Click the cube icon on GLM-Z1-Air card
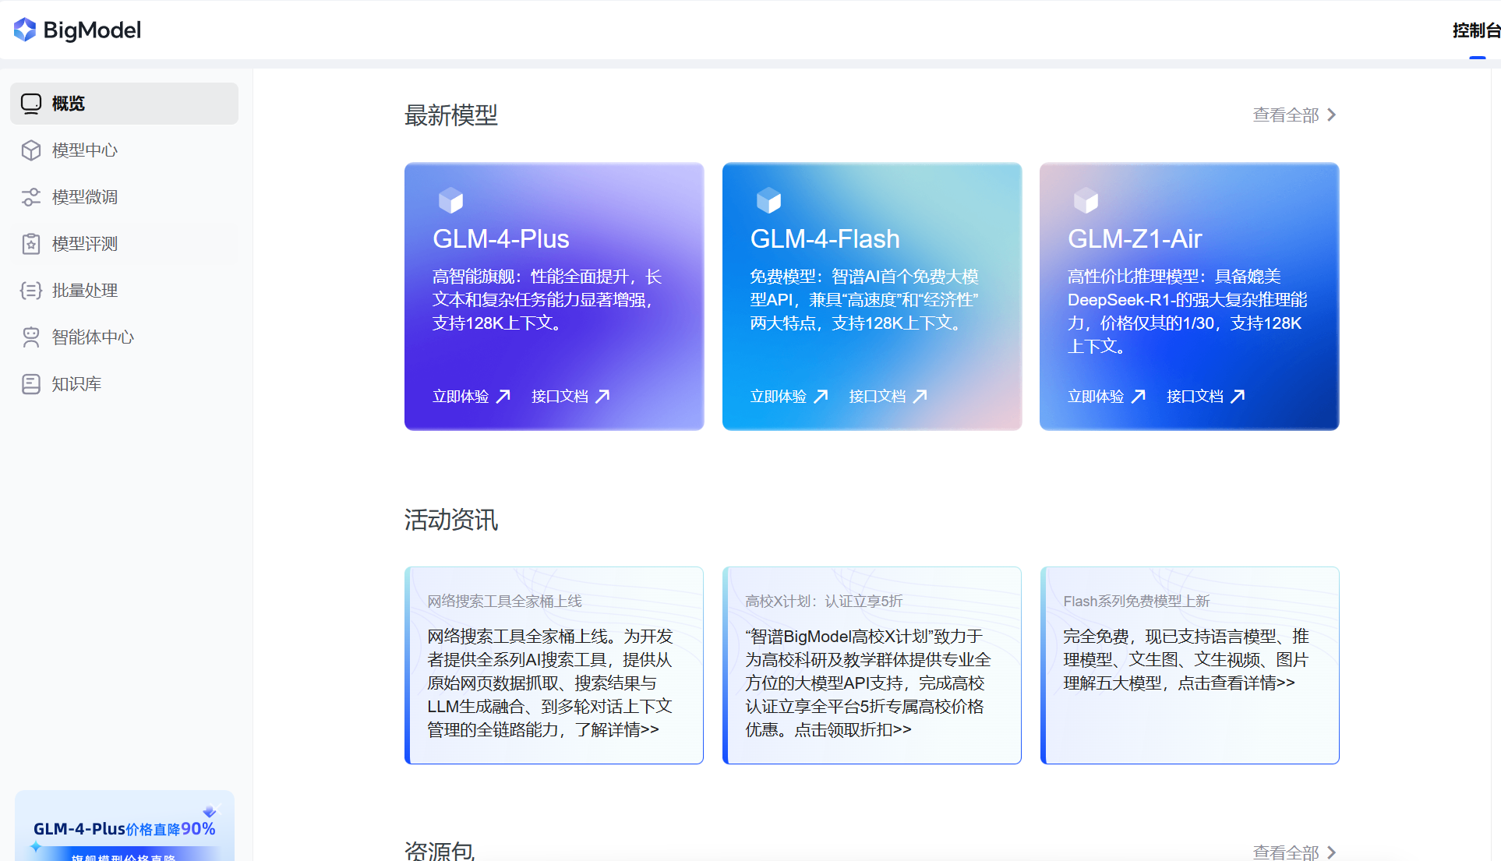1501x861 pixels. tap(1086, 201)
